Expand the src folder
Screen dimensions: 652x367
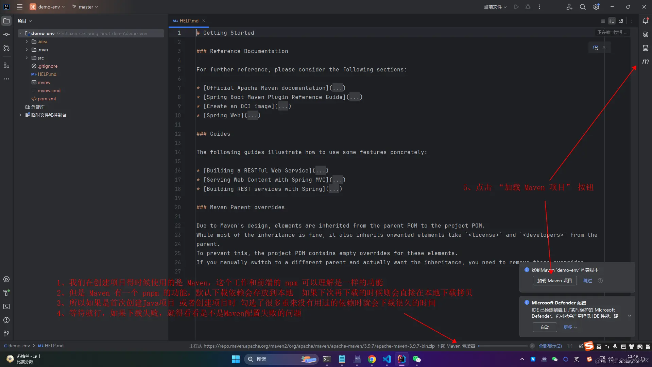27,58
